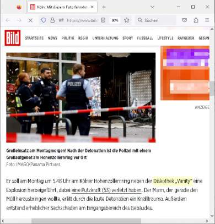Open the Pocket save icon

point(184,20)
